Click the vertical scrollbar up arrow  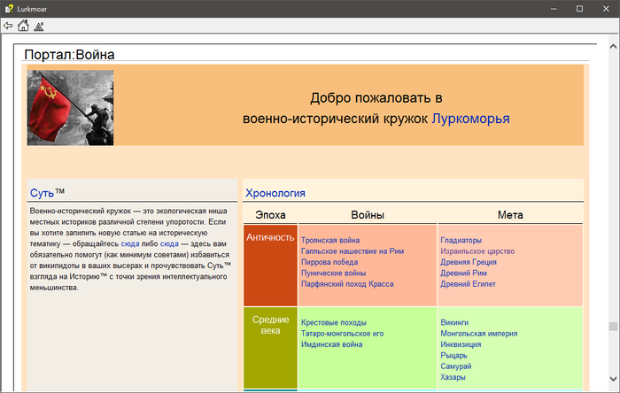pyautogui.click(x=612, y=41)
